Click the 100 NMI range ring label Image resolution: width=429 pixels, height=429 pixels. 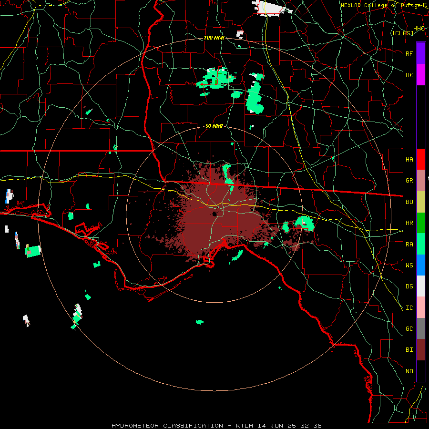[214, 38]
